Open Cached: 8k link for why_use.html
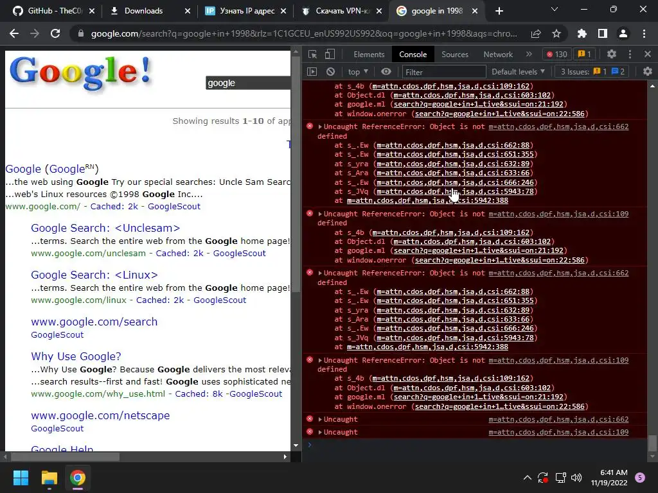 199,394
